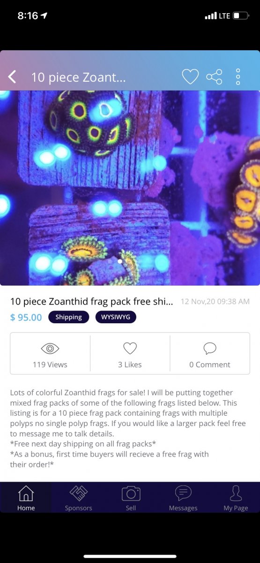The height and width of the screenshot is (563, 260).
Task: Favorite listing with header heart icon
Action: coord(190,76)
